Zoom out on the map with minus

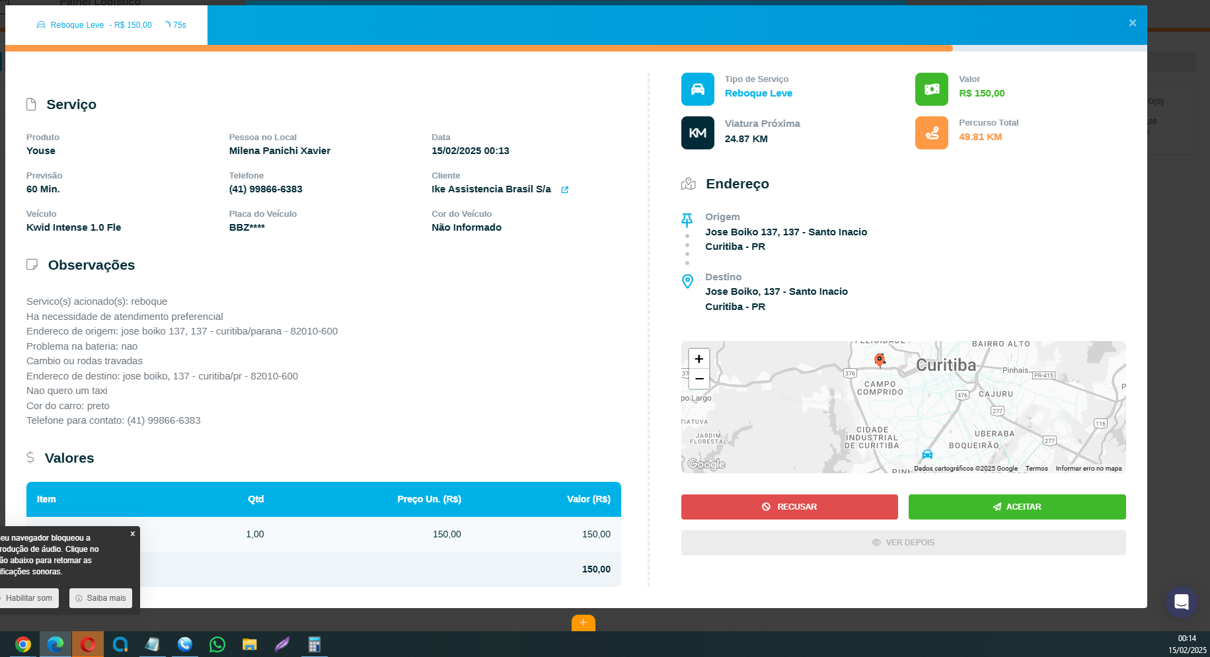(x=699, y=379)
